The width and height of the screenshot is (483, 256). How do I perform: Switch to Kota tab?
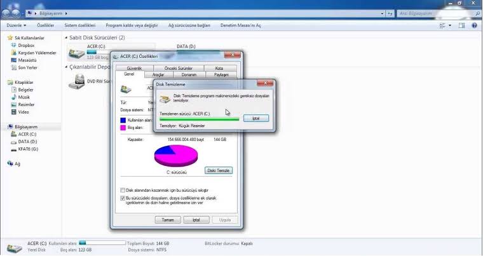(219, 68)
